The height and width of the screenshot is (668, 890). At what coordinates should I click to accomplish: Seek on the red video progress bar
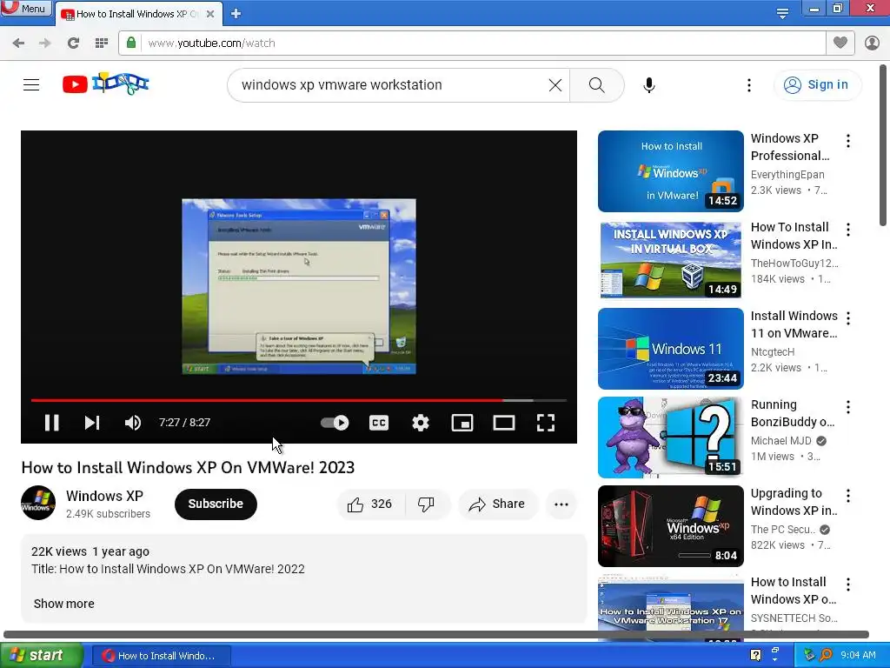coord(299,400)
